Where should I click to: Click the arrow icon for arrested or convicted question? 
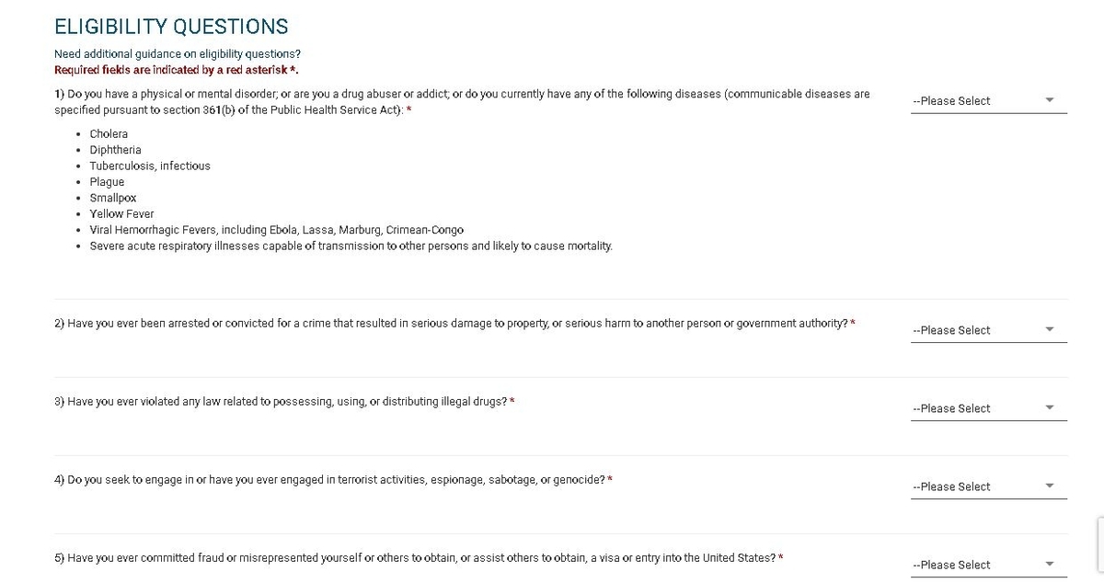[x=1050, y=330]
